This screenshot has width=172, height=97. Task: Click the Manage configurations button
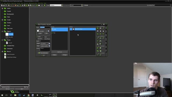point(86,5)
